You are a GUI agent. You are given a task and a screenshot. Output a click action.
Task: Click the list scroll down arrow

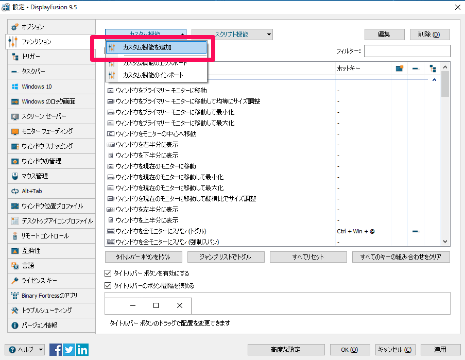click(x=445, y=242)
